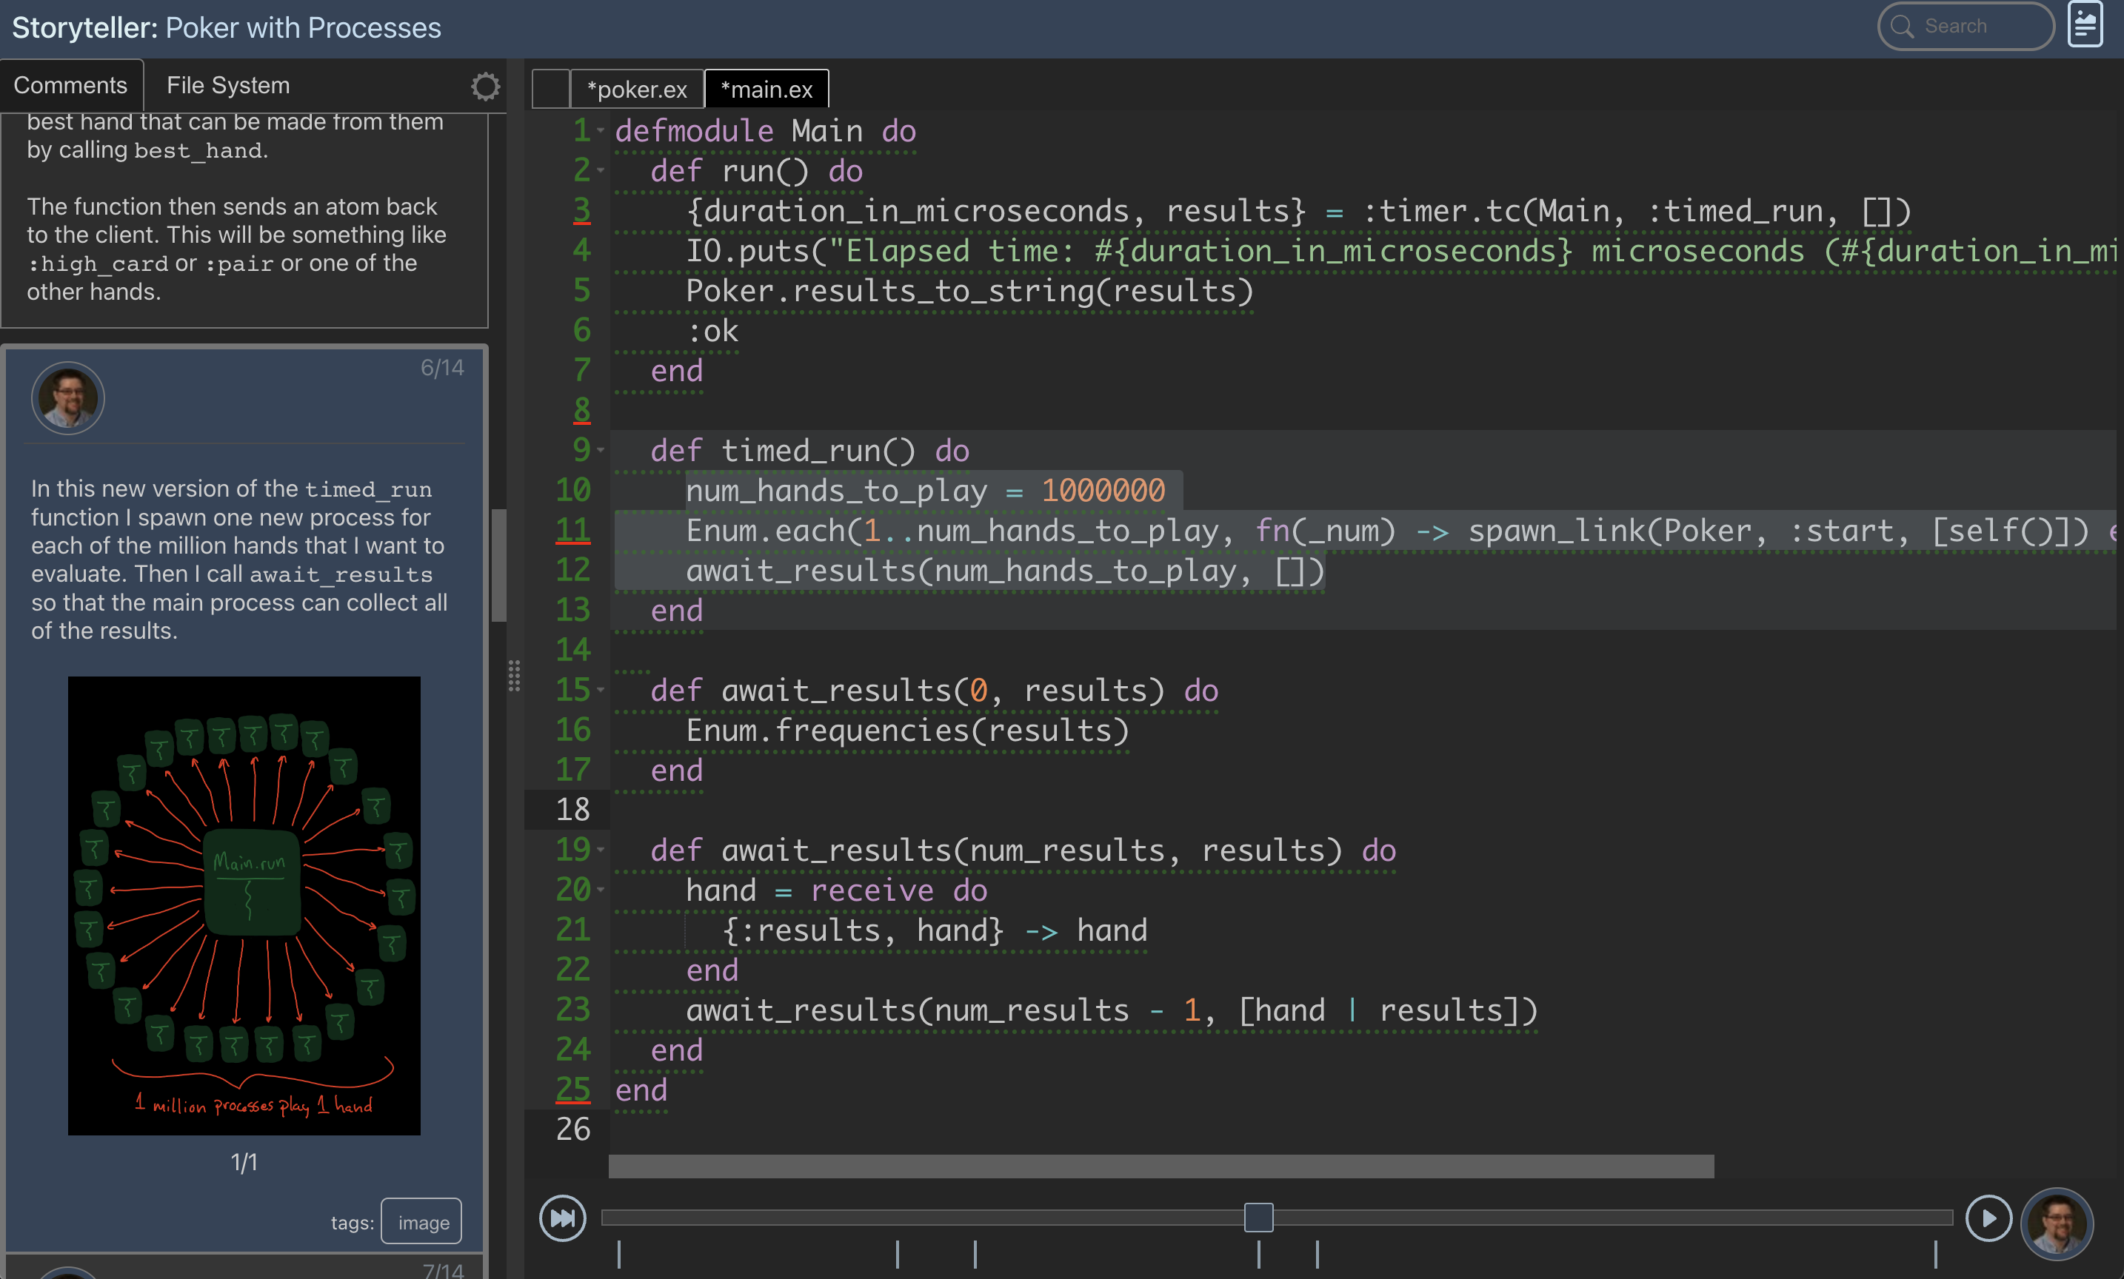Click the magnifier icon in the Search box

1902,26
